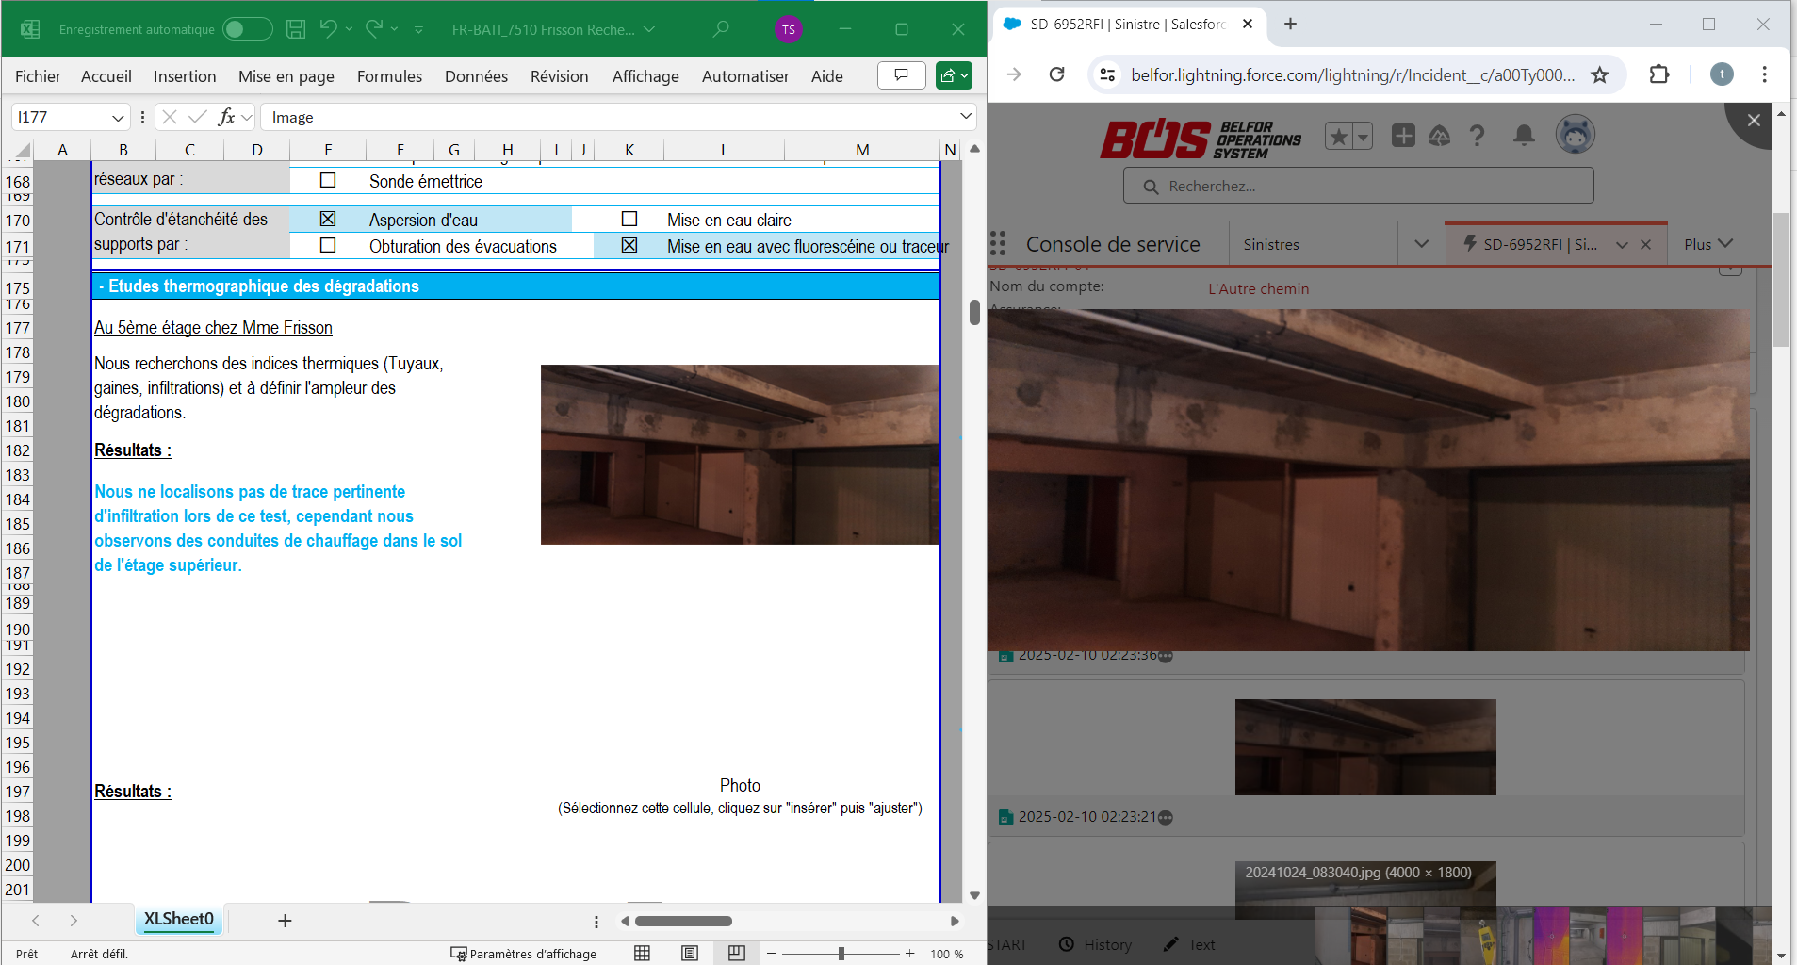Viewport: 1797px width, 965px height.
Task: Open Salesforce App Launcher grid icon
Action: (999, 244)
